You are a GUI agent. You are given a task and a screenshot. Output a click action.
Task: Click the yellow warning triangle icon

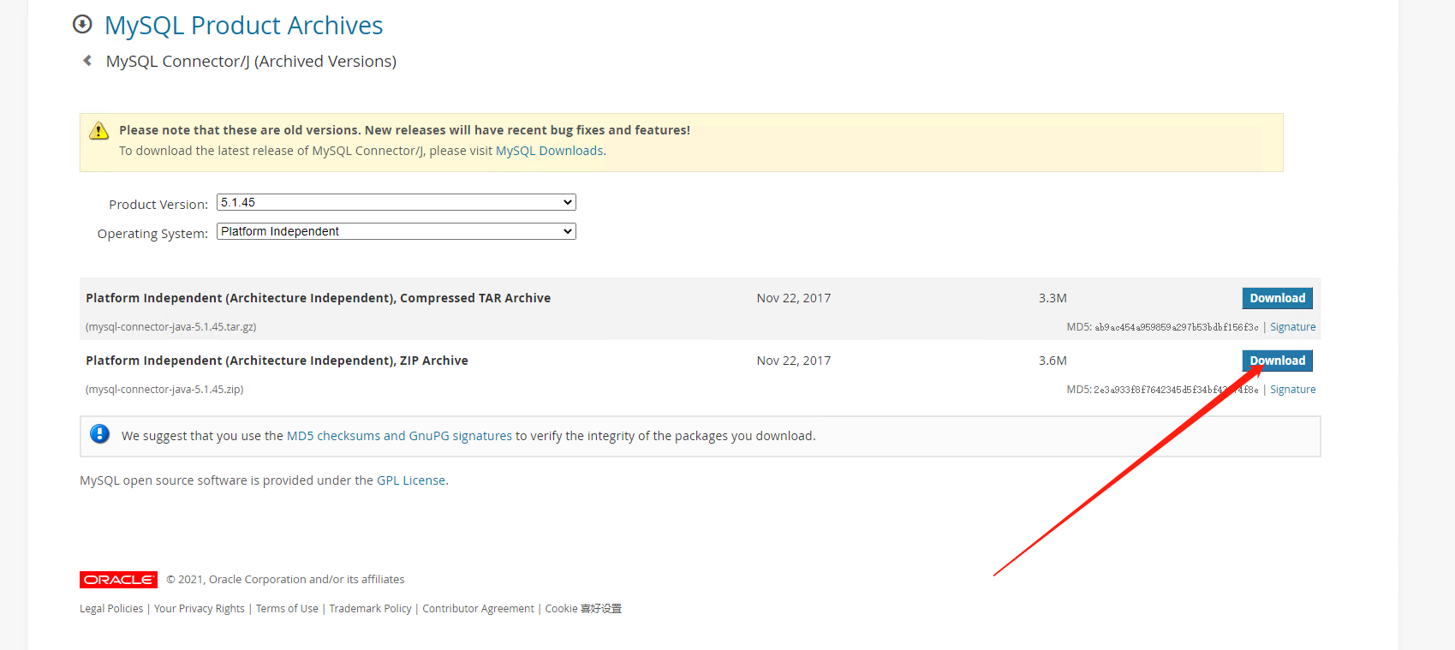tap(99, 130)
